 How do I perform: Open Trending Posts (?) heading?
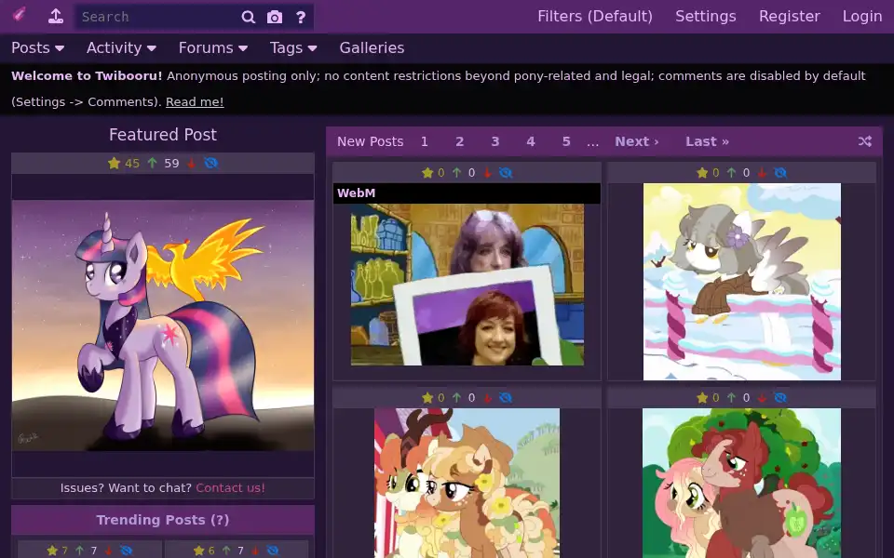pyautogui.click(x=162, y=520)
